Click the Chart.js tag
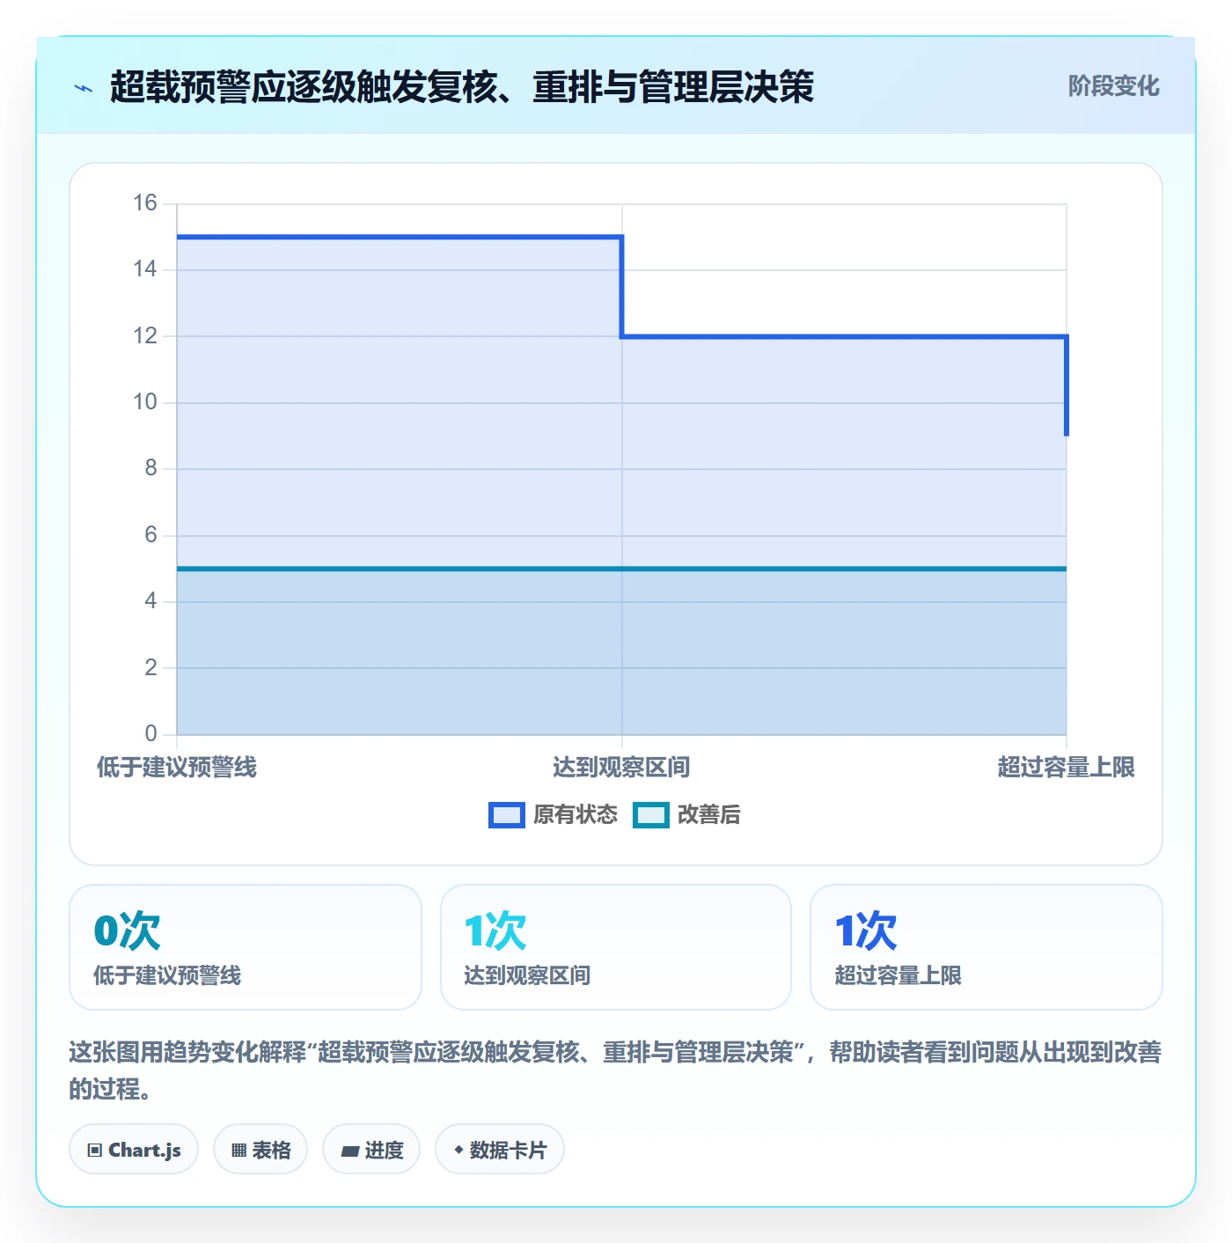This screenshot has height=1243, width=1232. [x=134, y=1149]
